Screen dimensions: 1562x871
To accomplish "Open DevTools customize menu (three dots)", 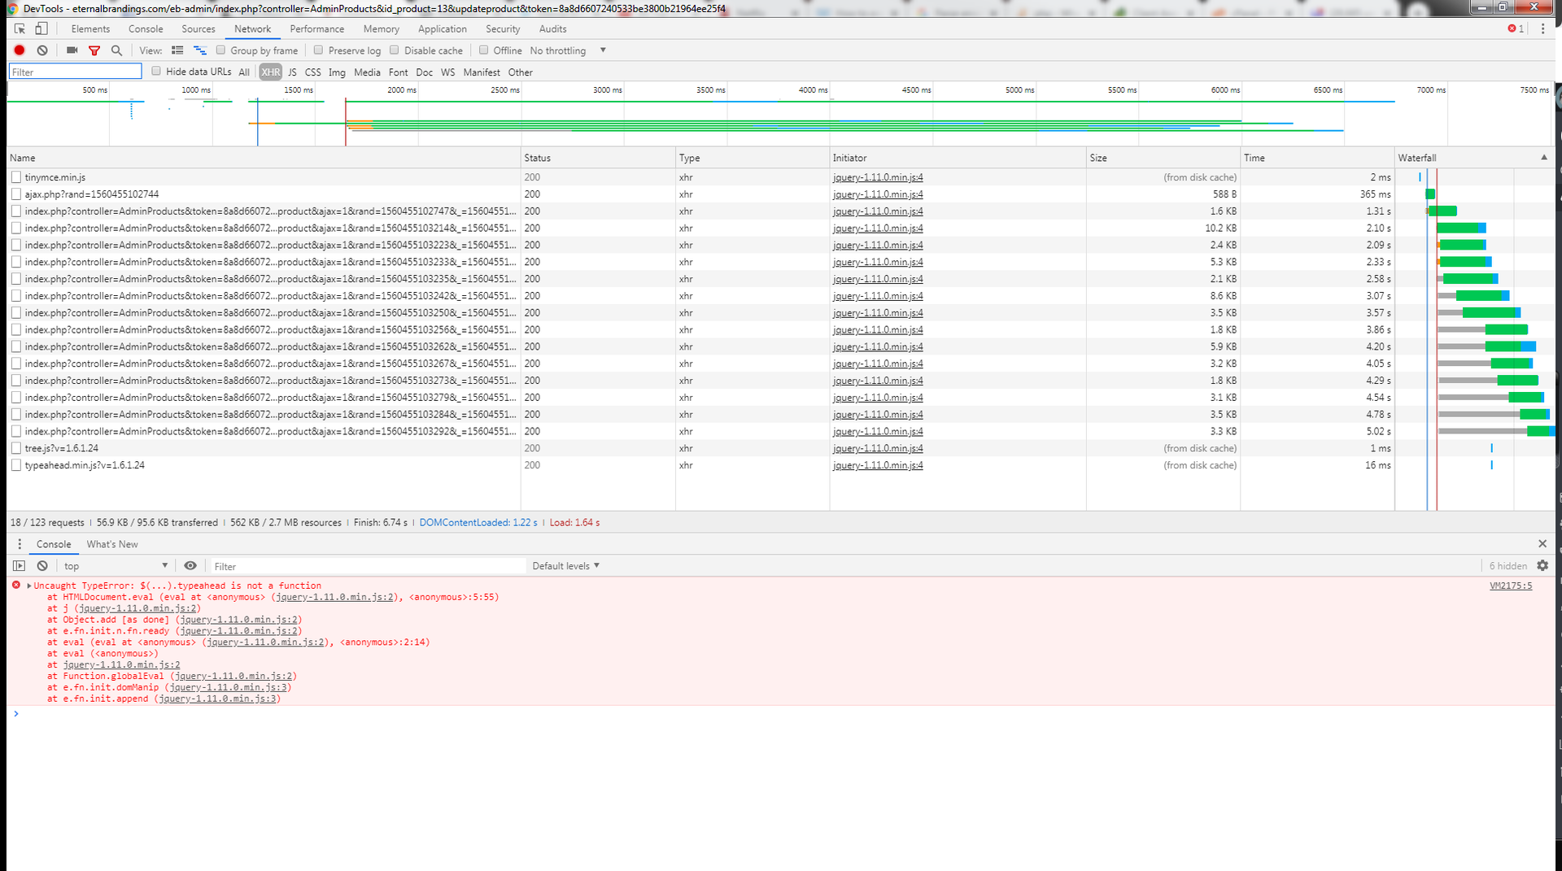I will point(1542,28).
